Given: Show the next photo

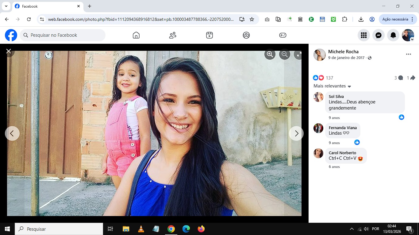Looking at the screenshot, I should pyautogui.click(x=296, y=133).
